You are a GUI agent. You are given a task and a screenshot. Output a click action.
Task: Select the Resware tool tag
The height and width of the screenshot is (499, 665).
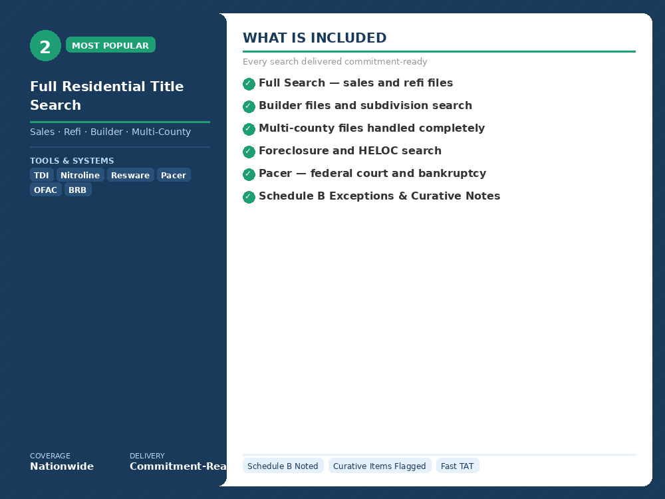(x=130, y=175)
